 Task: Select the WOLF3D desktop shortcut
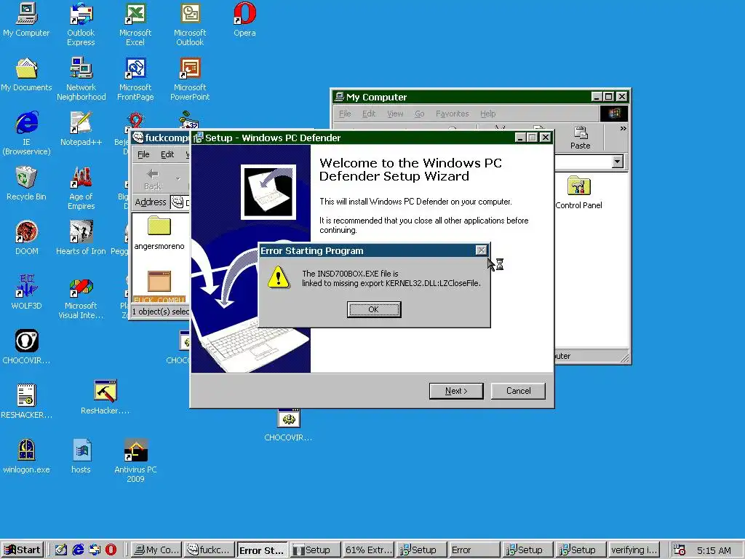tap(26, 293)
